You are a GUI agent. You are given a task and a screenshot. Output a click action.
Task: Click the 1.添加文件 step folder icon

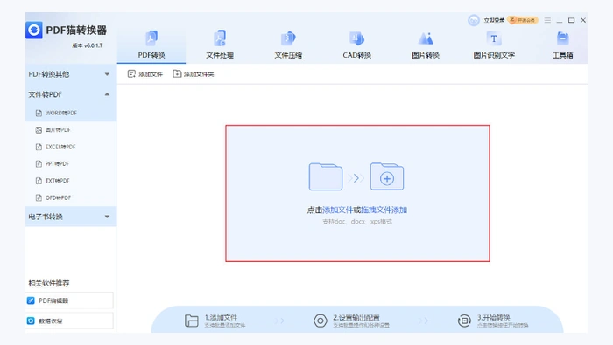pos(192,321)
